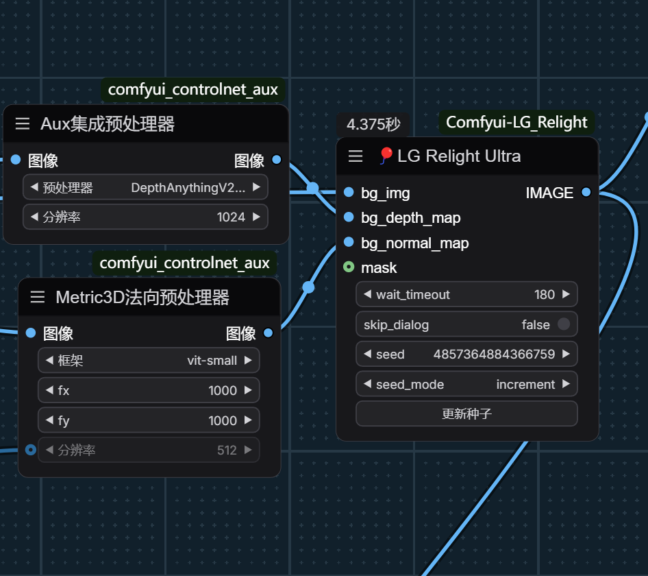648x576 pixels.
Task: Decrease fy value with left arrow
Action: [49, 420]
